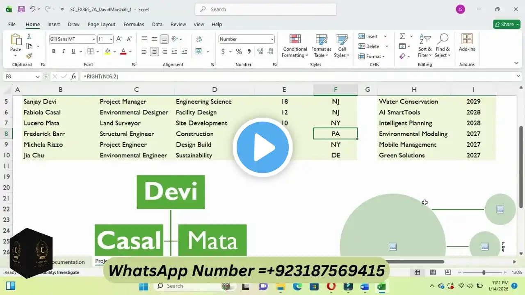
Task: Open the font size dropdown
Action: click(x=111, y=39)
